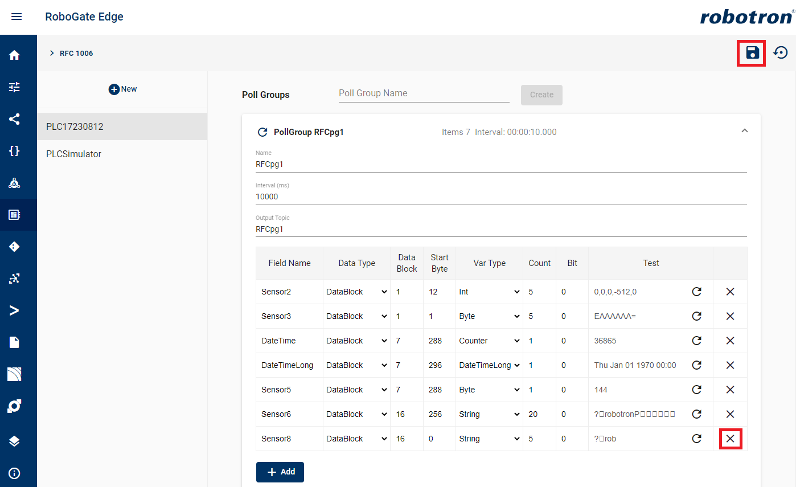Screen dimensions: 796x487
Task: Open the running figure sidebar icon
Action: coord(14,279)
